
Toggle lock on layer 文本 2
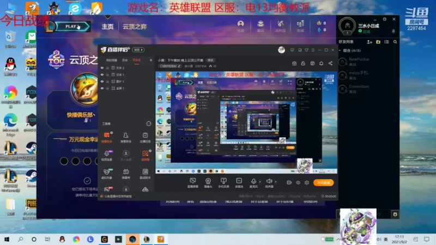[x=107, y=68]
